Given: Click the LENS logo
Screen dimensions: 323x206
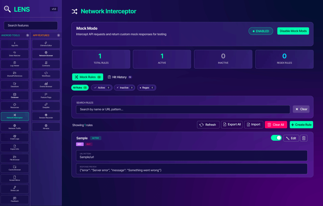Looking at the screenshot, I should 17,9.
